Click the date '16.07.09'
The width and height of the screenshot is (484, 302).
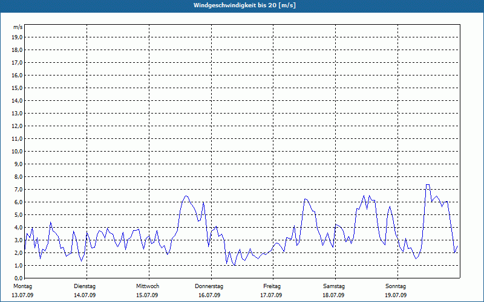(209, 295)
